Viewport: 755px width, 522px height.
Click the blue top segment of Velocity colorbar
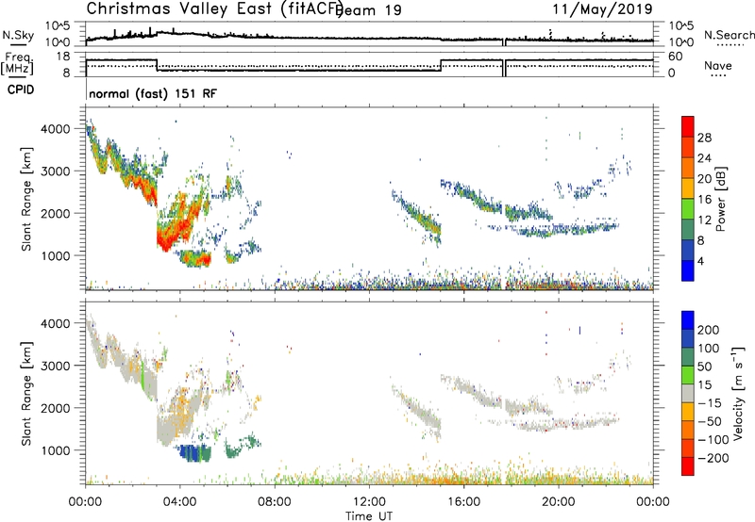[x=688, y=319]
